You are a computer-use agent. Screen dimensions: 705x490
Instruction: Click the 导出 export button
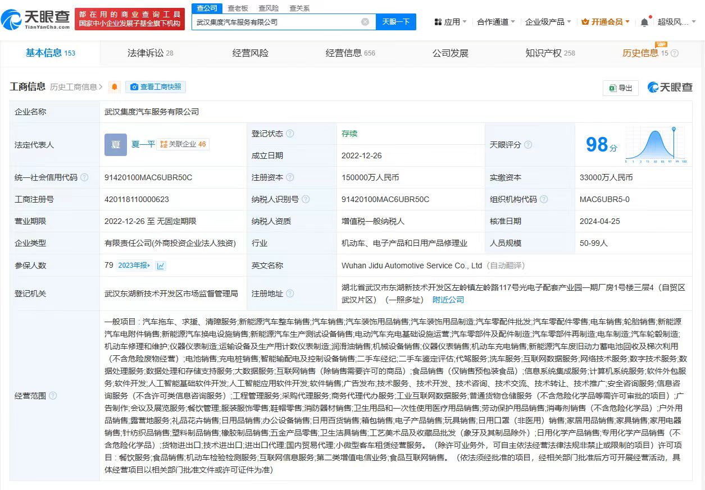tap(620, 88)
